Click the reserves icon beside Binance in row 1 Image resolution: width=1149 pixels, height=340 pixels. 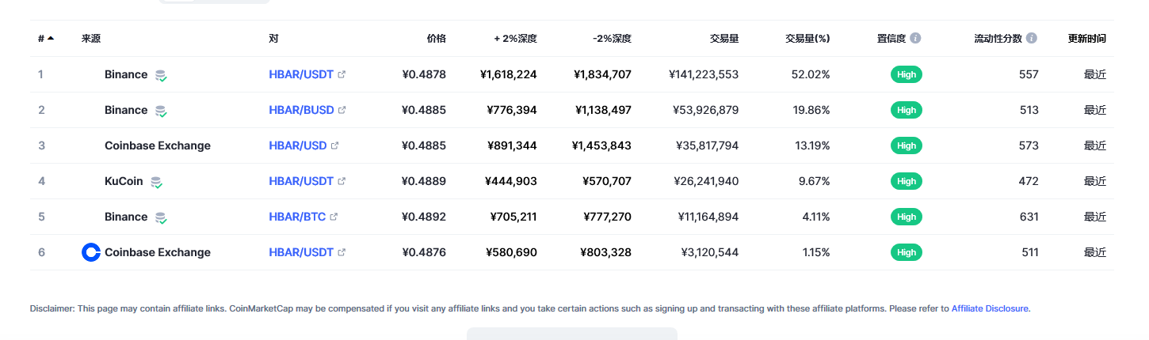[161, 75]
